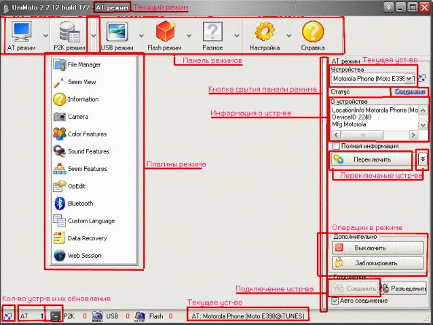
Task: Open Настройка gear icon
Action: pos(265,32)
